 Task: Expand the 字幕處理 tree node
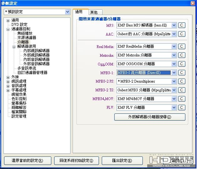(8, 90)
